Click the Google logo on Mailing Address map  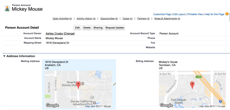point(52,105)
